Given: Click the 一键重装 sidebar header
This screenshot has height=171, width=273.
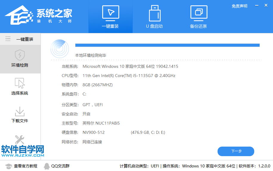Looking at the screenshot, I should (25, 39).
